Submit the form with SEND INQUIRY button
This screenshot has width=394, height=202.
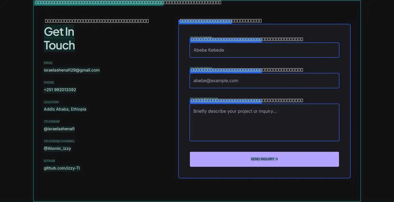point(264,159)
